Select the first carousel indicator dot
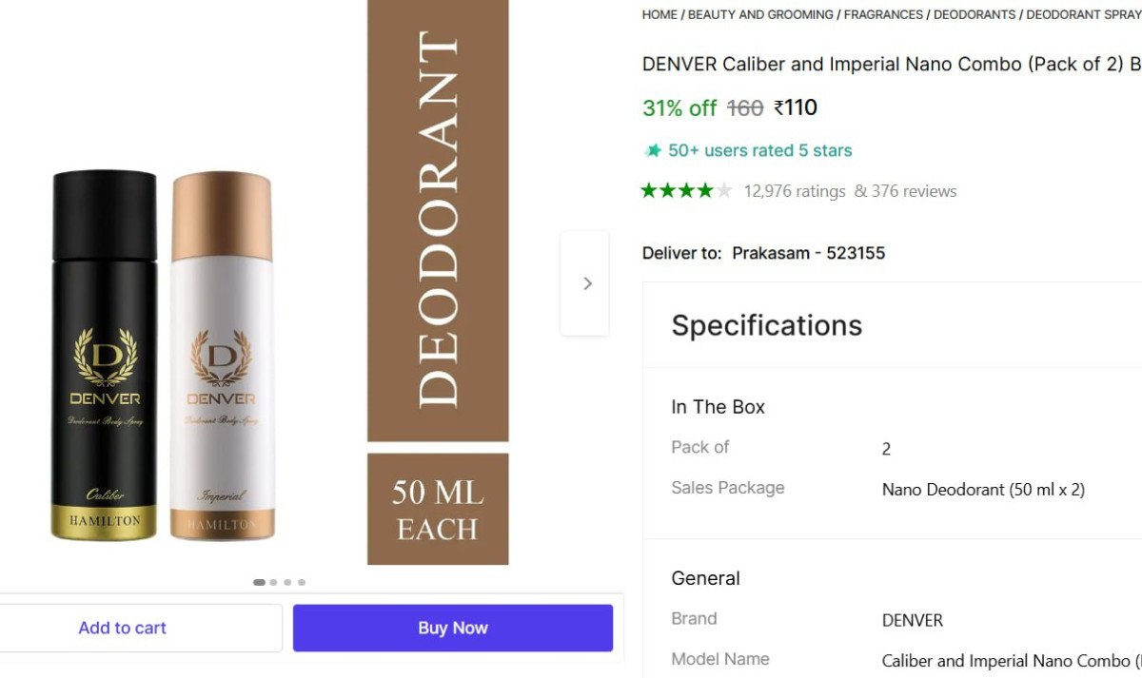Image resolution: width=1142 pixels, height=678 pixels. [x=259, y=582]
